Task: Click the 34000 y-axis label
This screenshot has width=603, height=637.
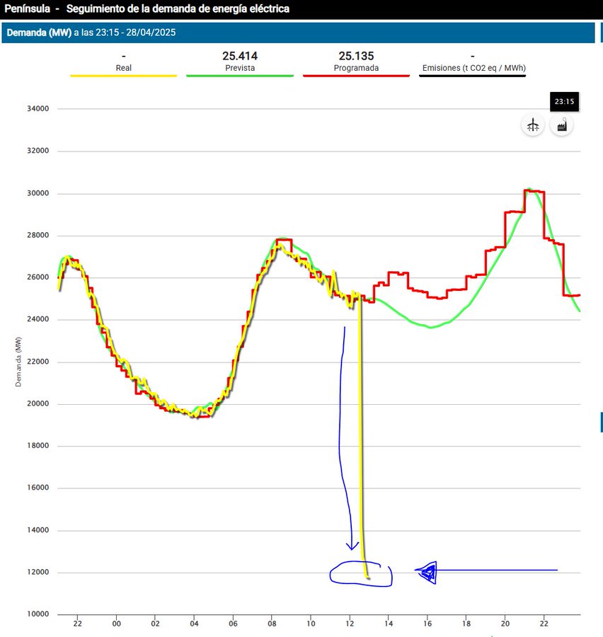Action: (38, 109)
